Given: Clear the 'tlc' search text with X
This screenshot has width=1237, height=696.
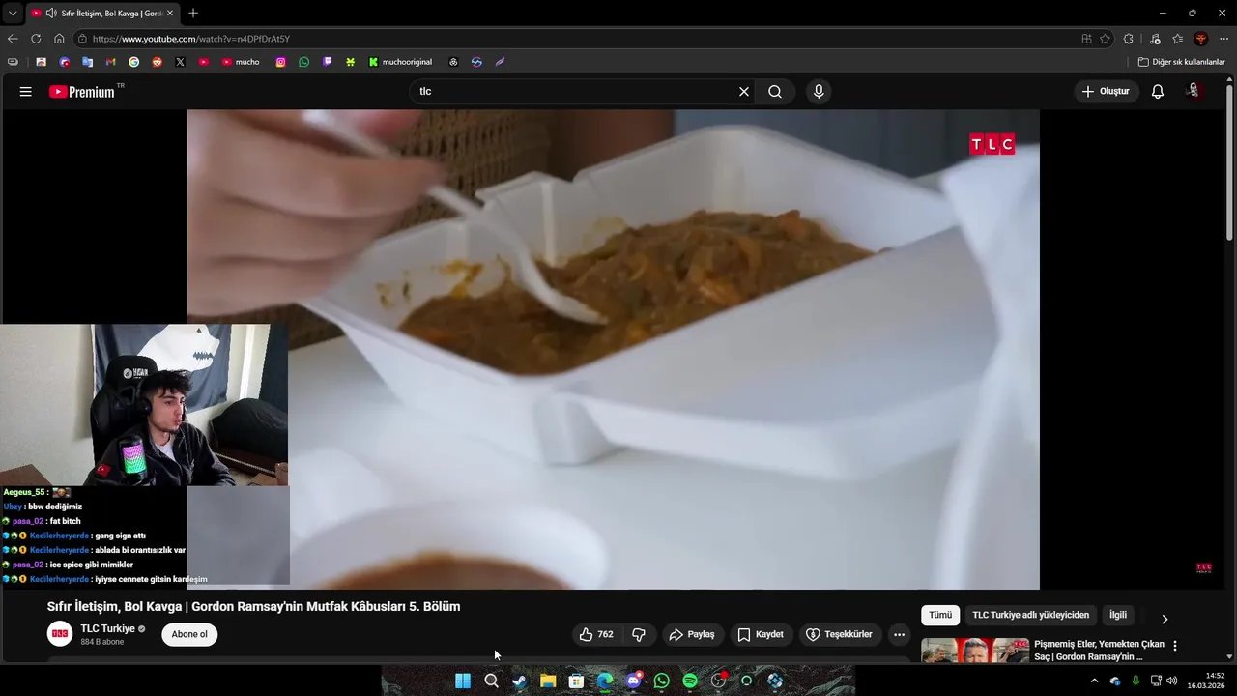Looking at the screenshot, I should tap(744, 91).
